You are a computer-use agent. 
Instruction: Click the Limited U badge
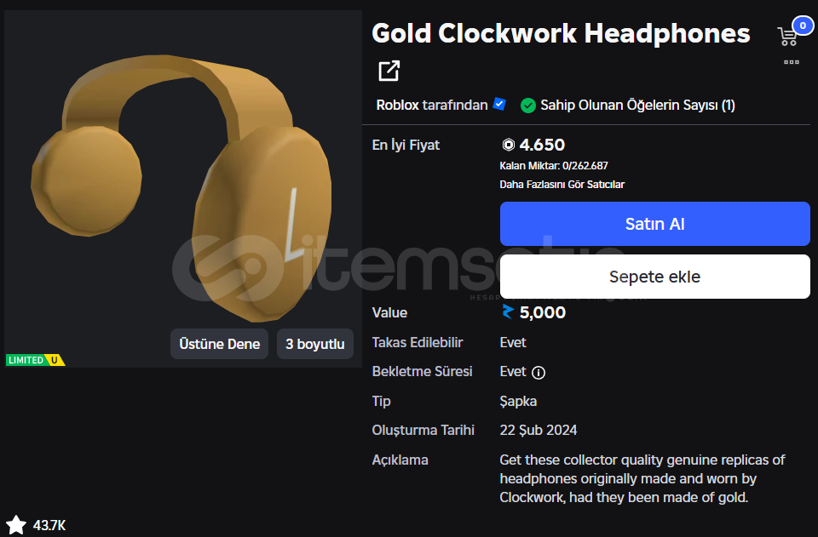[35, 360]
